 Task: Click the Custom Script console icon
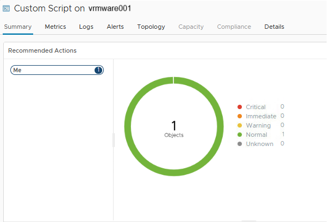pos(7,9)
